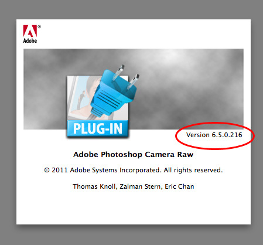Image resolution: width=263 pixels, height=245 pixels.
Task: Click the registered trademark symbol beside logo
Action: [x=39, y=27]
